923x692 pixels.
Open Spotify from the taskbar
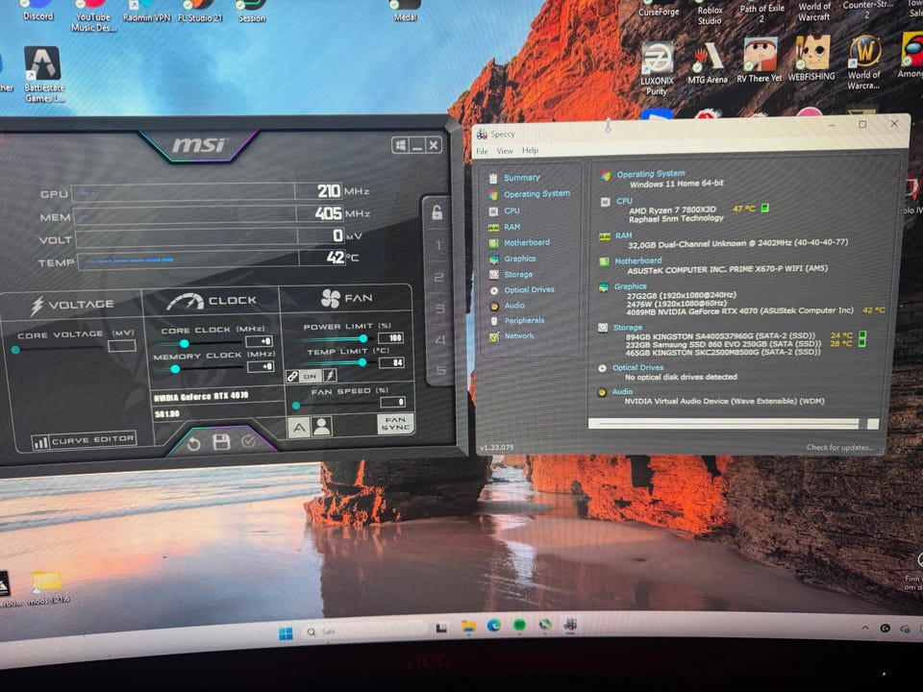click(x=518, y=625)
